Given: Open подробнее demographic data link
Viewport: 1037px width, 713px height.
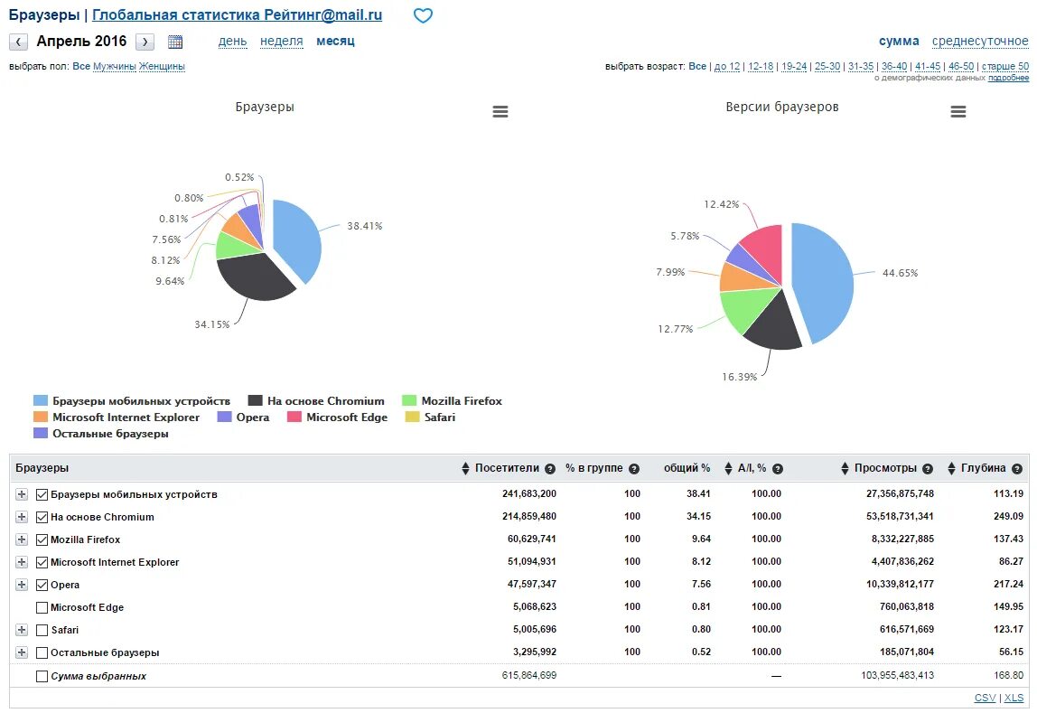Looking at the screenshot, I should (1009, 78).
